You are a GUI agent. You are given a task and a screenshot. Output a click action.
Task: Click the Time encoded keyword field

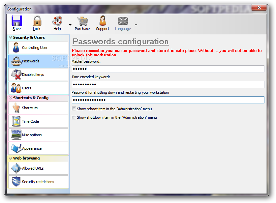point(168,85)
